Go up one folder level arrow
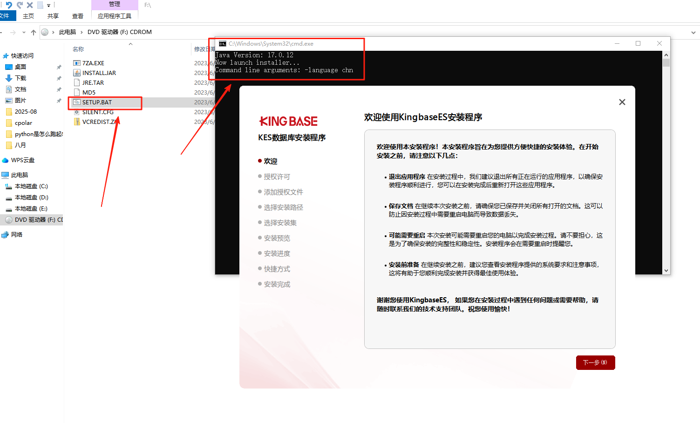The height and width of the screenshot is (423, 700). 34,32
